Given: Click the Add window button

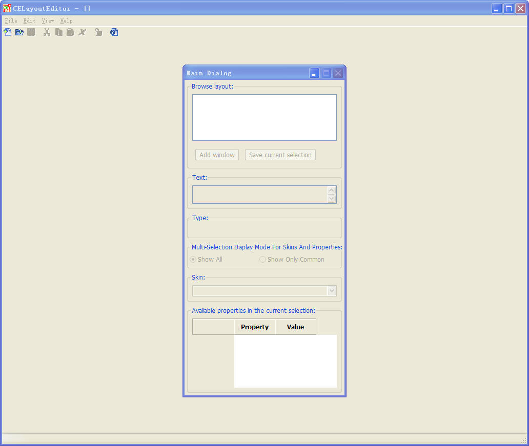Looking at the screenshot, I should [217, 155].
